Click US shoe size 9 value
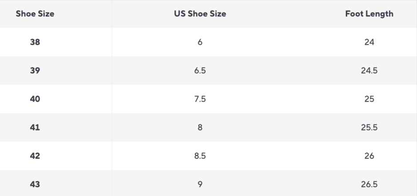Screen dimensions: 417x196 point(200,184)
